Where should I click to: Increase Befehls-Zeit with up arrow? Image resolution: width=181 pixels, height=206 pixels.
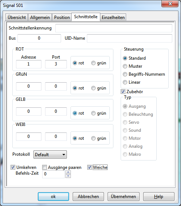68,172
